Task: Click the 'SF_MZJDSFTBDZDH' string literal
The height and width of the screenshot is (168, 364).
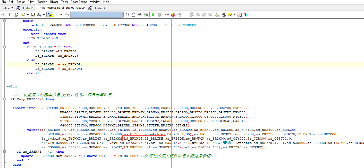Action: [181, 25]
